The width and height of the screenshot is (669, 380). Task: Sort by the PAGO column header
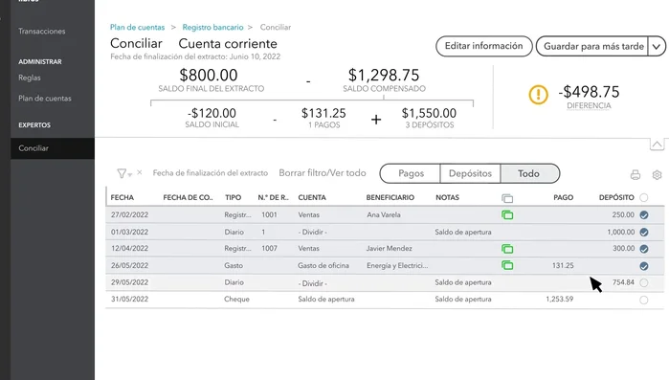click(x=563, y=197)
